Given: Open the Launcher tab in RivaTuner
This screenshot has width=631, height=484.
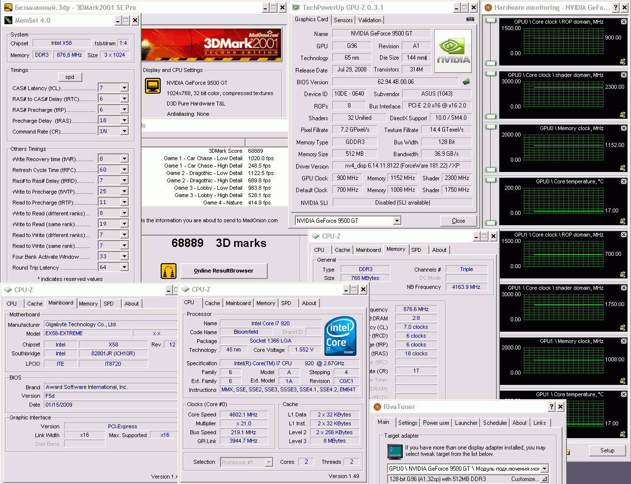Looking at the screenshot, I should pyautogui.click(x=466, y=423).
